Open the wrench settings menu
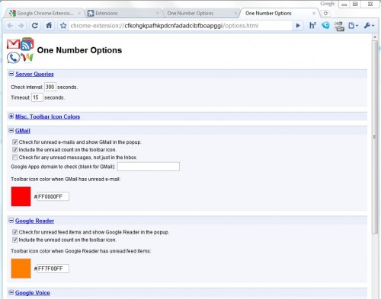 click(x=369, y=26)
